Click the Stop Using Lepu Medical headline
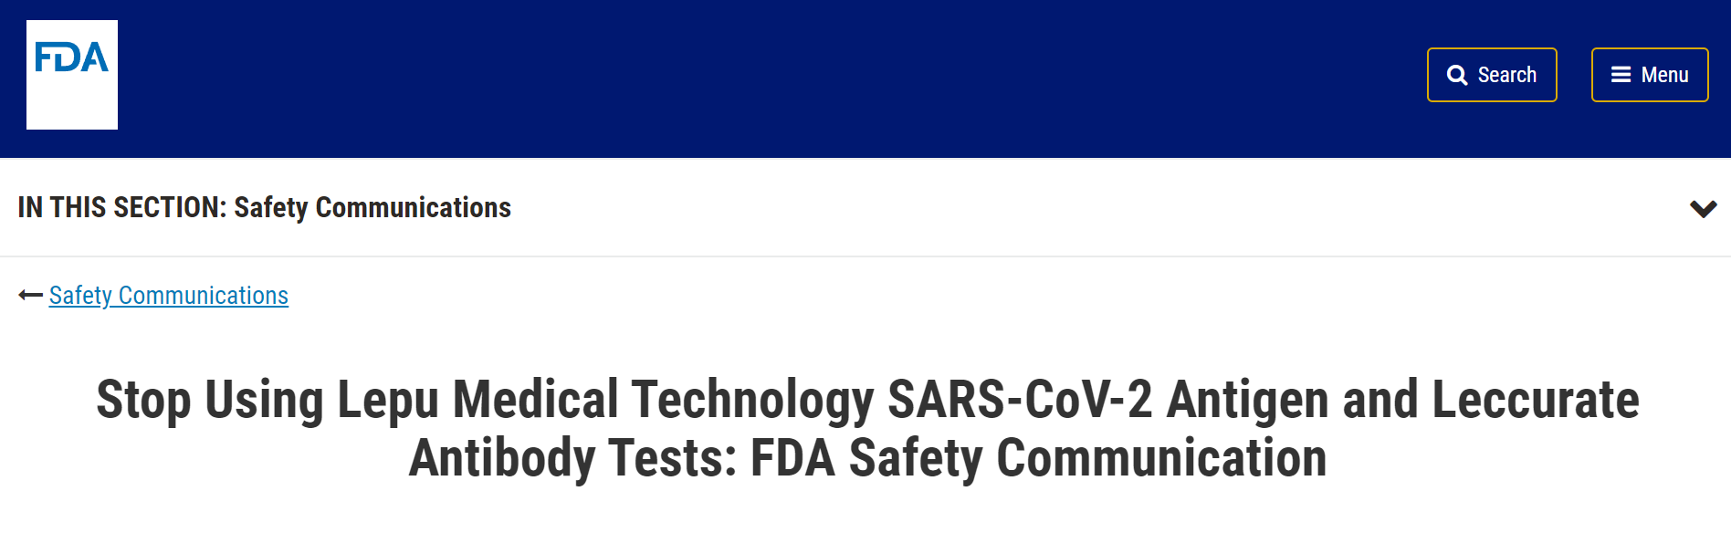The height and width of the screenshot is (533, 1731). 867,428
